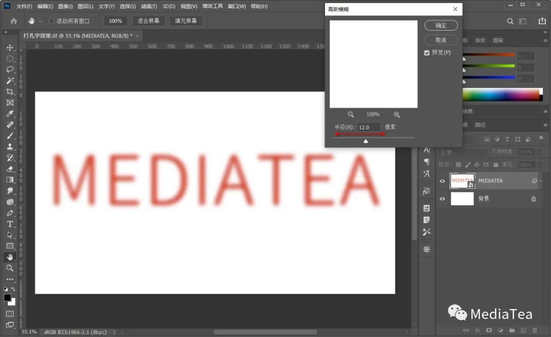Confirm the Gaussian Blur with OK

(441, 25)
